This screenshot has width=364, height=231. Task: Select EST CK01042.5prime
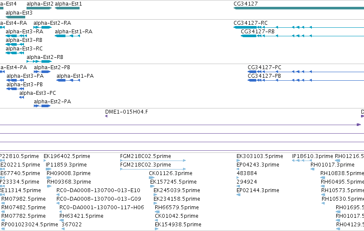point(156,221)
